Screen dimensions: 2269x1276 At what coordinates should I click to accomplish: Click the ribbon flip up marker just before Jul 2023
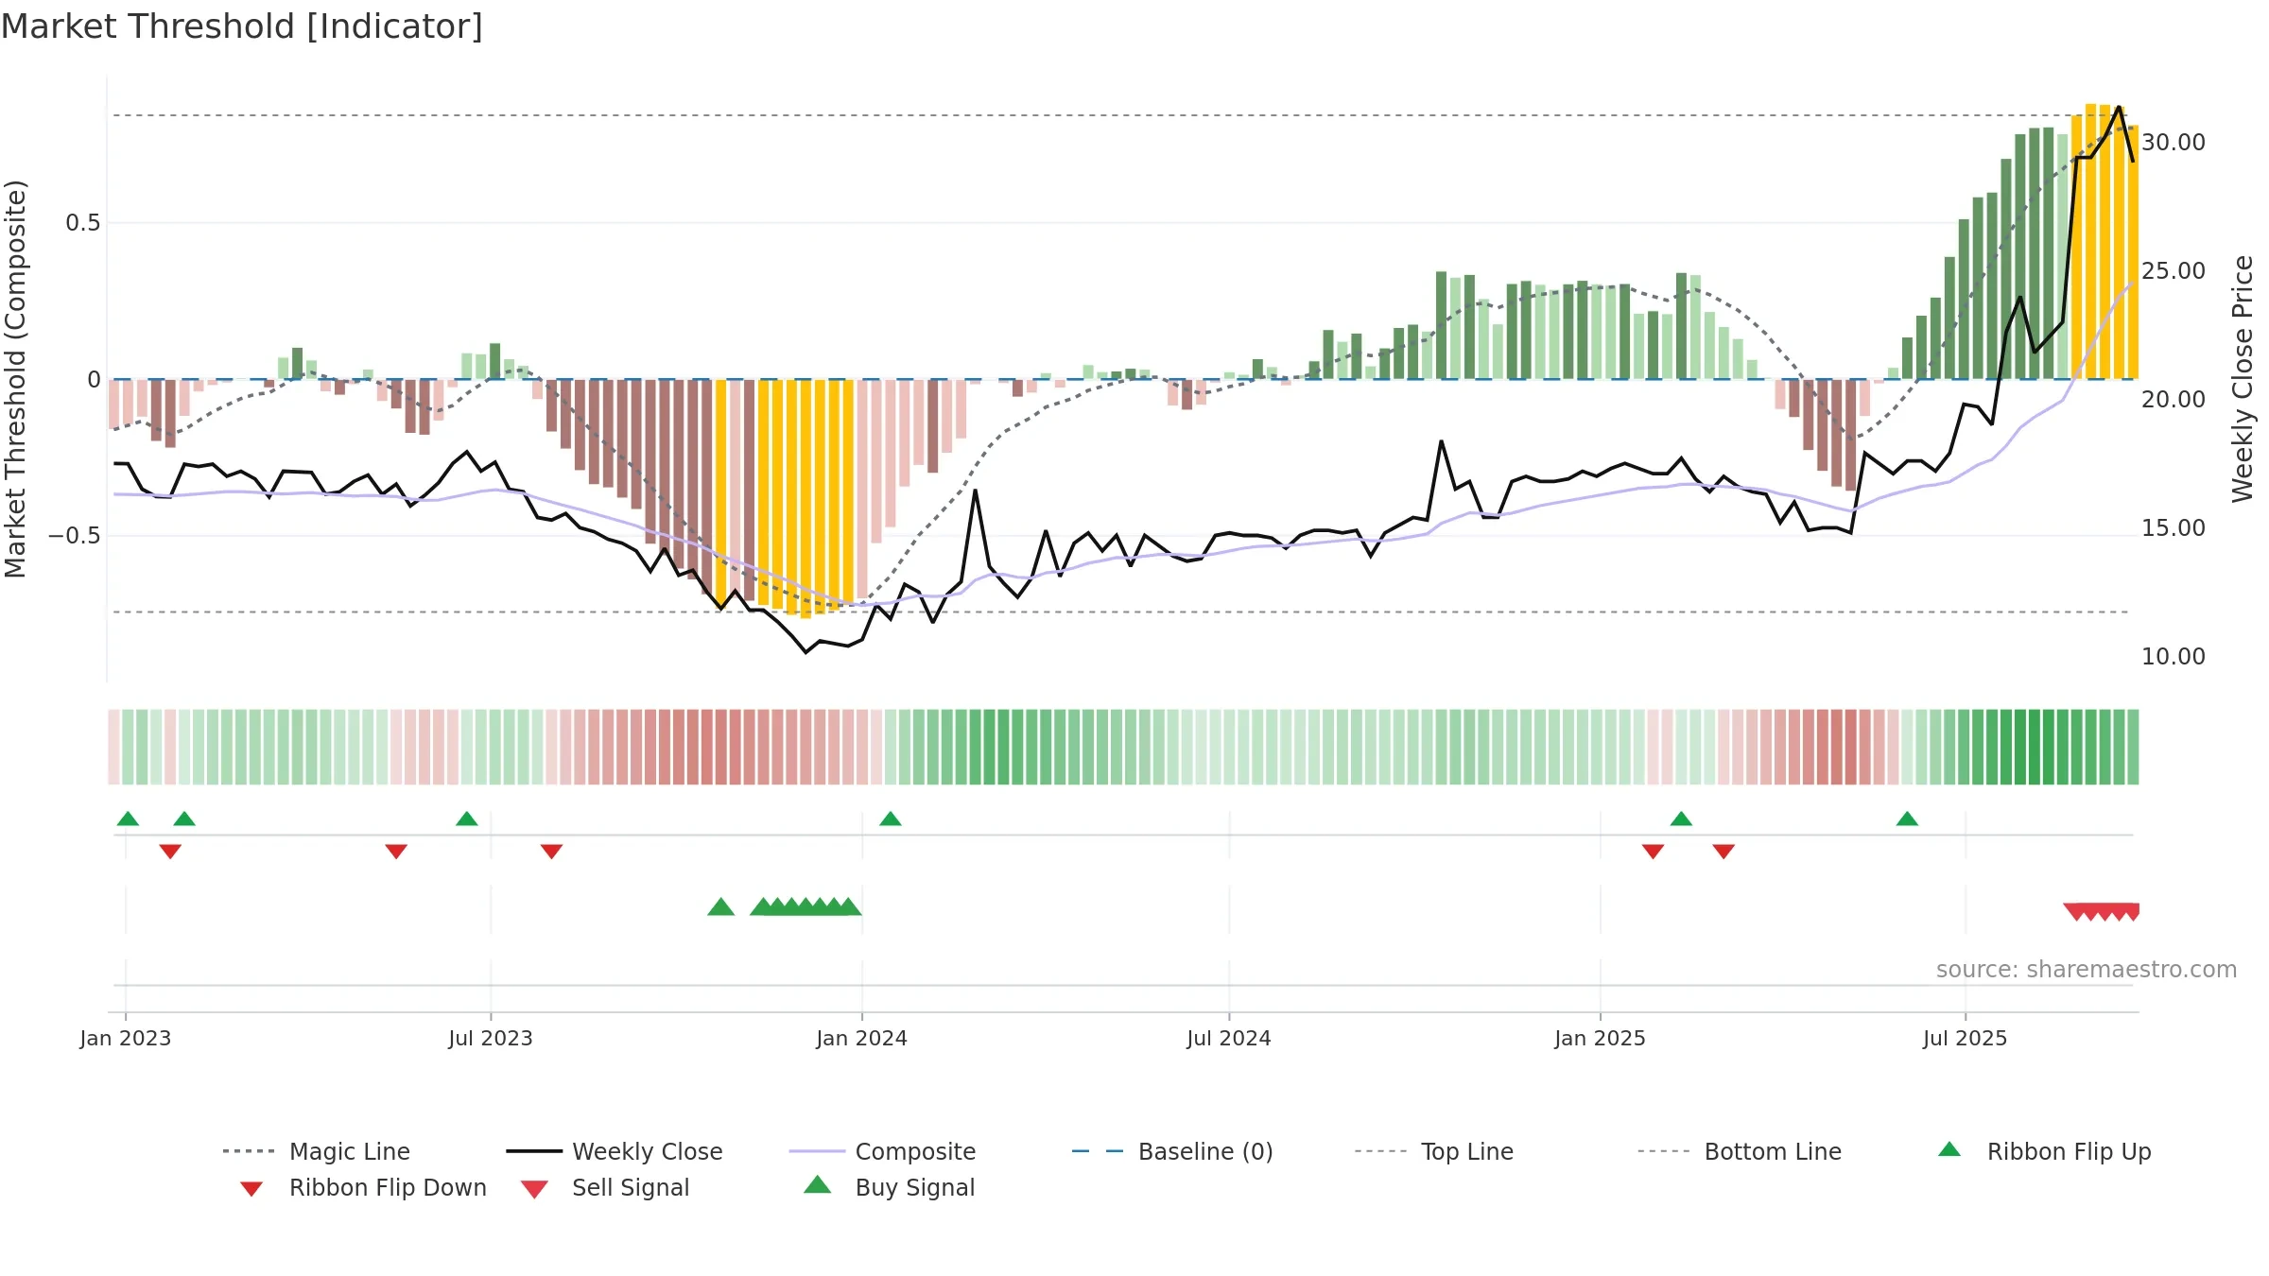pyautogui.click(x=467, y=819)
